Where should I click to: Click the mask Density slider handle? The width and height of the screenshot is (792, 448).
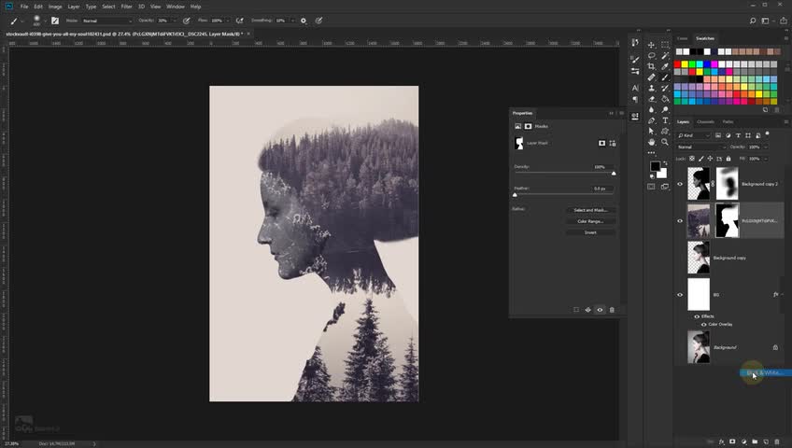(x=614, y=173)
